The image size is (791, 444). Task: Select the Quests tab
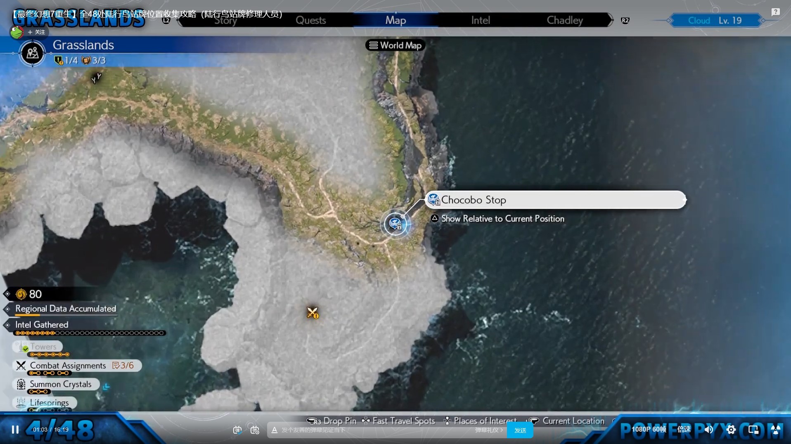coord(310,20)
